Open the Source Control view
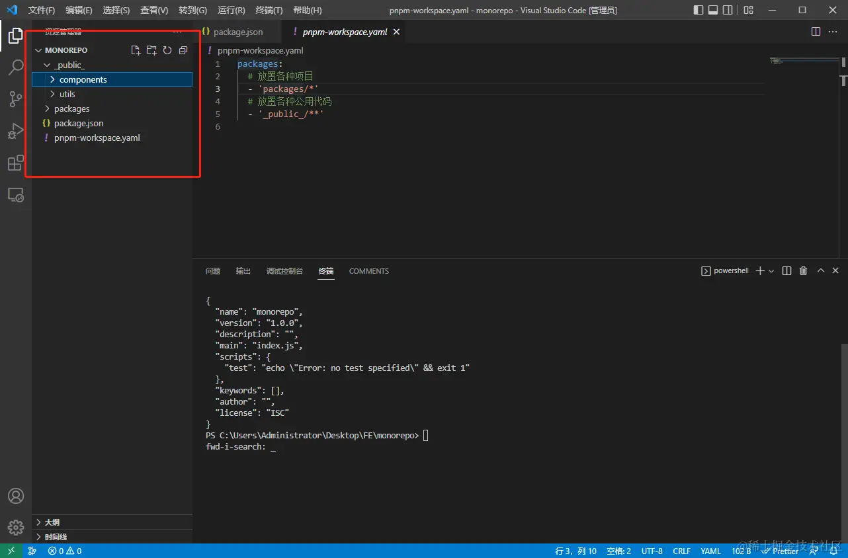 click(16, 99)
